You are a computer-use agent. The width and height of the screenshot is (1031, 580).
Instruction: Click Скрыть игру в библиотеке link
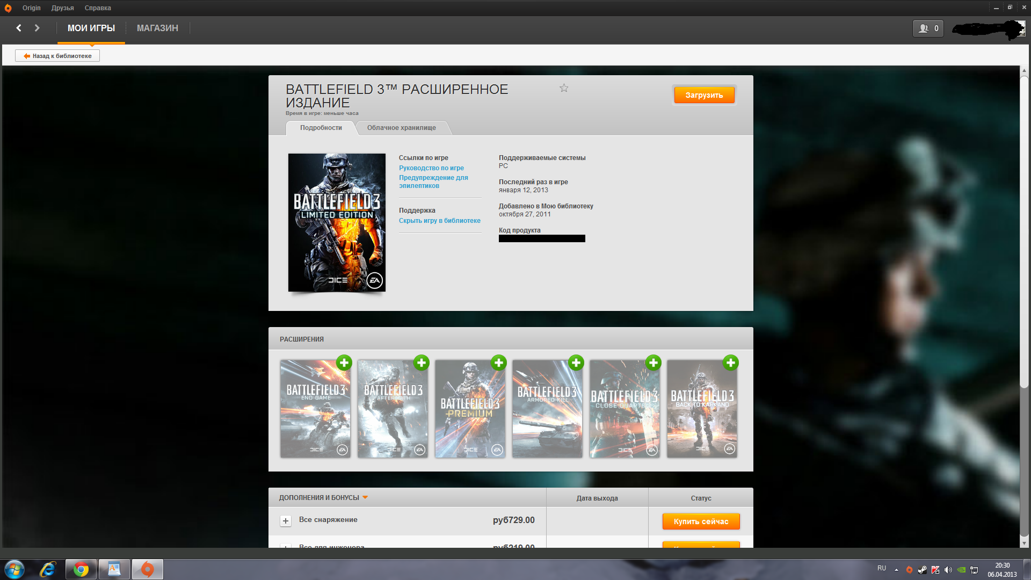pos(440,221)
